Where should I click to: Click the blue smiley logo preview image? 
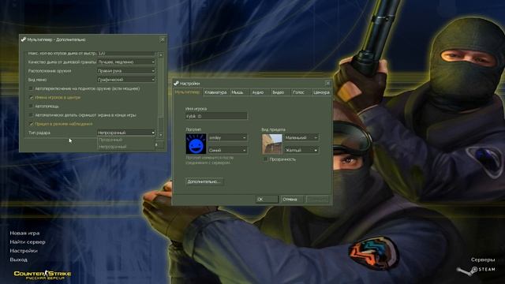196,144
